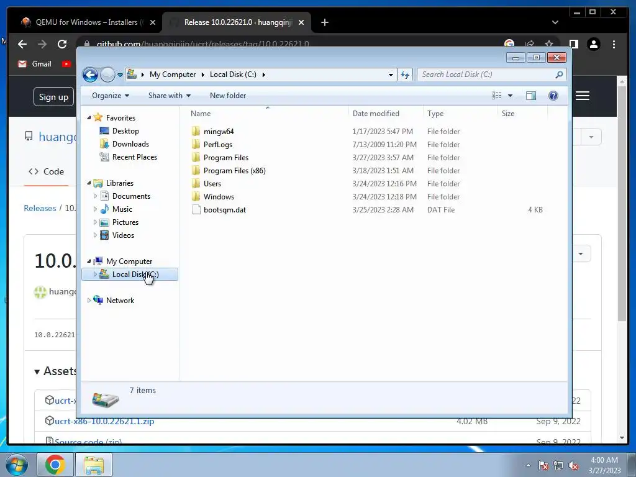This screenshot has width=636, height=477.
Task: Go back in the Chrome window
Action: pos(22,44)
